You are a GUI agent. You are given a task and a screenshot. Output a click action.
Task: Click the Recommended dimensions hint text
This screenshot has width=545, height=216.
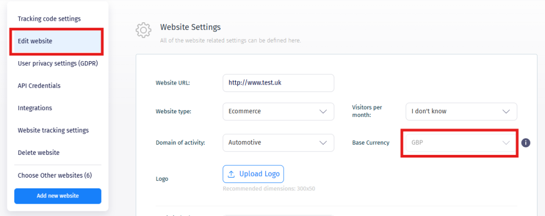pyautogui.click(x=269, y=188)
